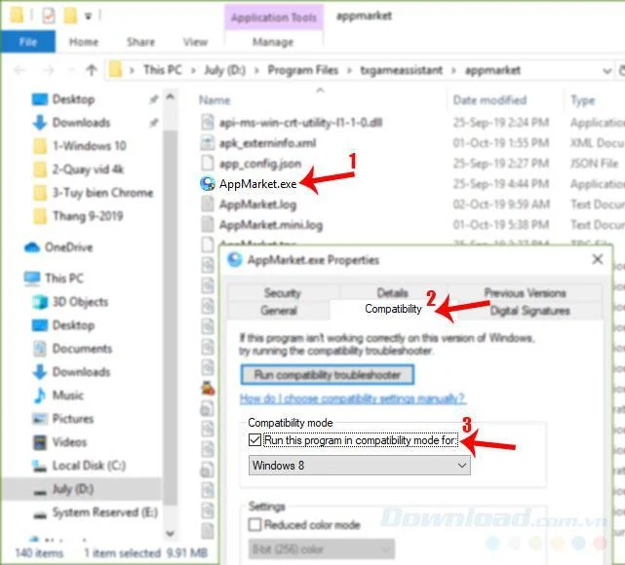Click the 3D Objects icon
Viewport: 625px width, 565px height.
40,302
